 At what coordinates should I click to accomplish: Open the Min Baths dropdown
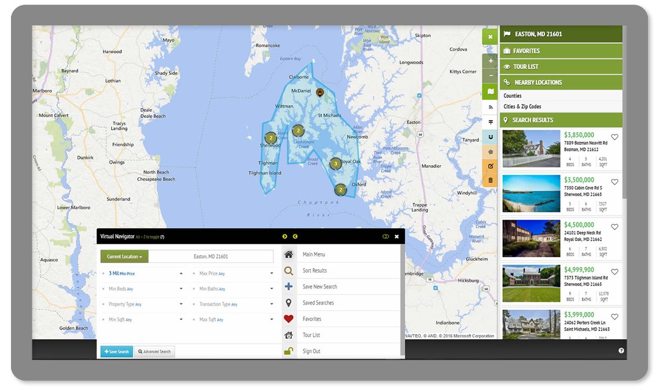coord(272,288)
